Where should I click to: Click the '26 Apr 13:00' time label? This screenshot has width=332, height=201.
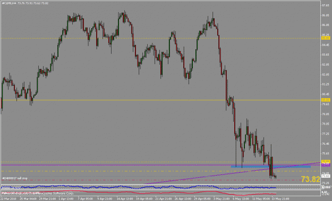(x=183, y=199)
